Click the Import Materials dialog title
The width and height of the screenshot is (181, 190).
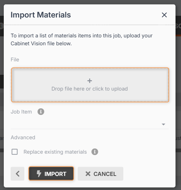41,15
